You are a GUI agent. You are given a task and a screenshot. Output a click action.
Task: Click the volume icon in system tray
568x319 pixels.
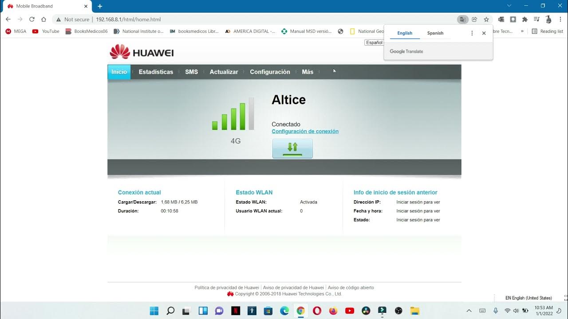click(x=516, y=311)
